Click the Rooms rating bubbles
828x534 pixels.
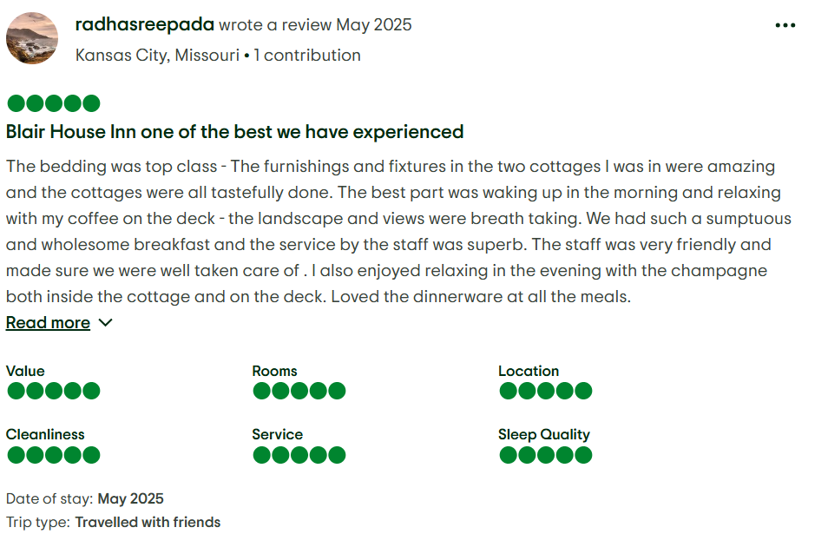(x=299, y=391)
